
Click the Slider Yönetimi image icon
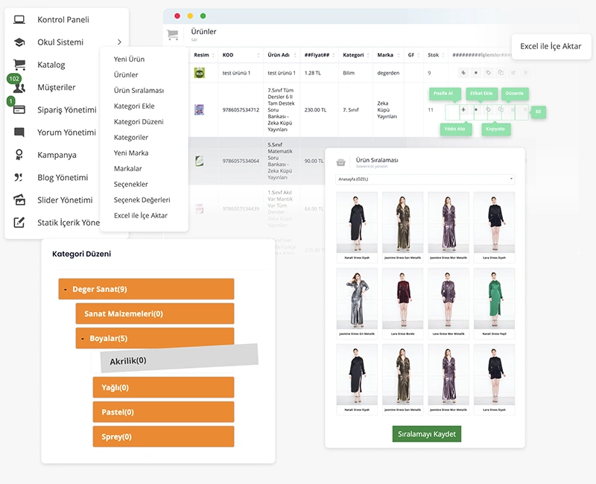[19, 200]
